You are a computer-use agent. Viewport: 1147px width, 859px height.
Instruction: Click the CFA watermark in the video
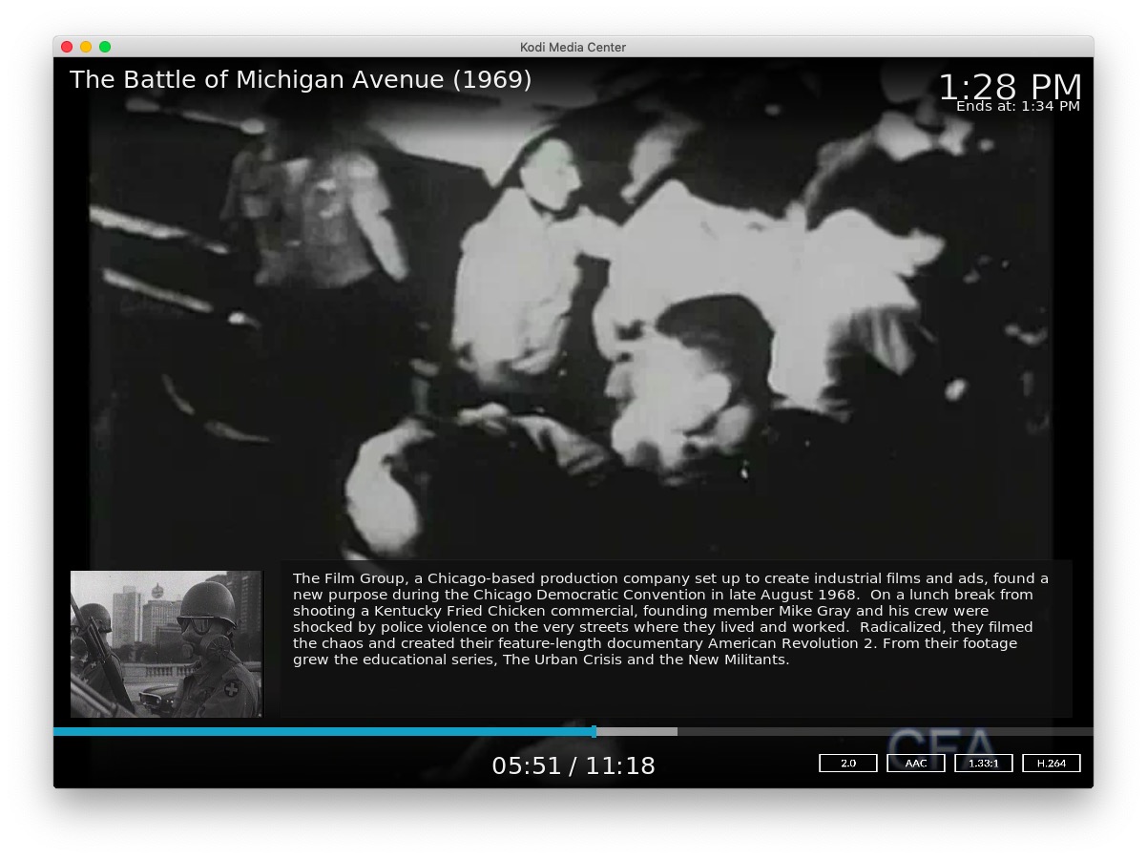point(940,746)
